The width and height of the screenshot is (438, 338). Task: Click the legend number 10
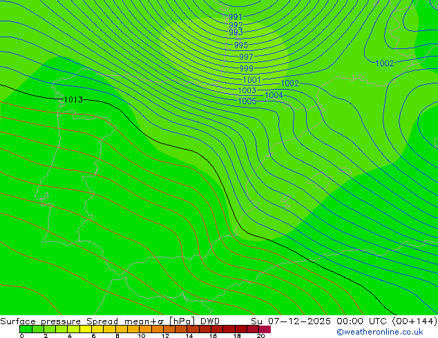(142, 336)
